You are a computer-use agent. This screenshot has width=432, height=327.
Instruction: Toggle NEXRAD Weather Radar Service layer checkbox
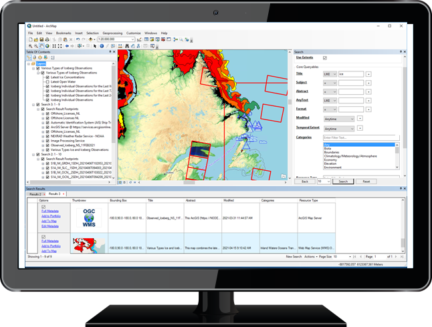pyautogui.click(x=47, y=136)
